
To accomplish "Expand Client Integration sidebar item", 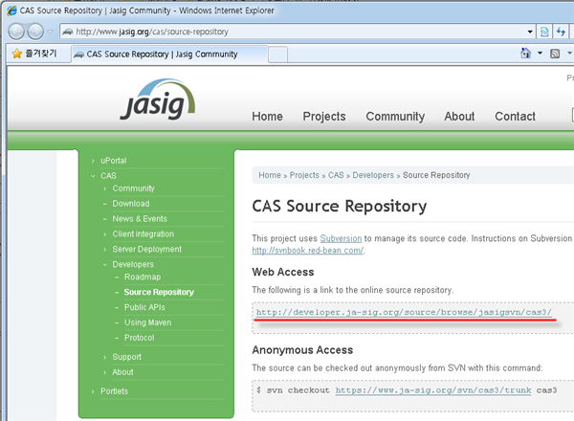I will click(x=143, y=233).
